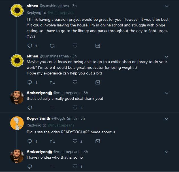Retweet althea's first tweet about binge eating
Viewport: 179px width, 172px height.
tap(52, 46)
